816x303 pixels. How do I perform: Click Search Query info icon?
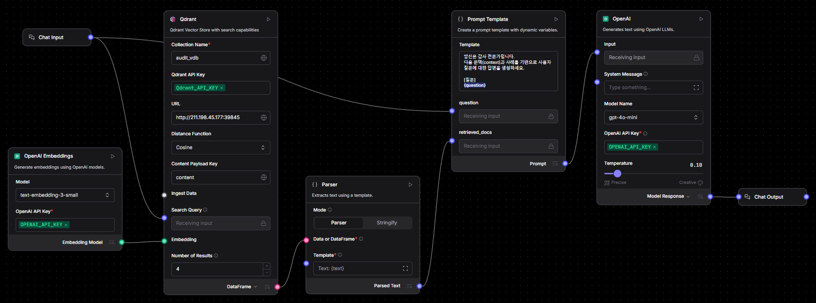click(205, 210)
